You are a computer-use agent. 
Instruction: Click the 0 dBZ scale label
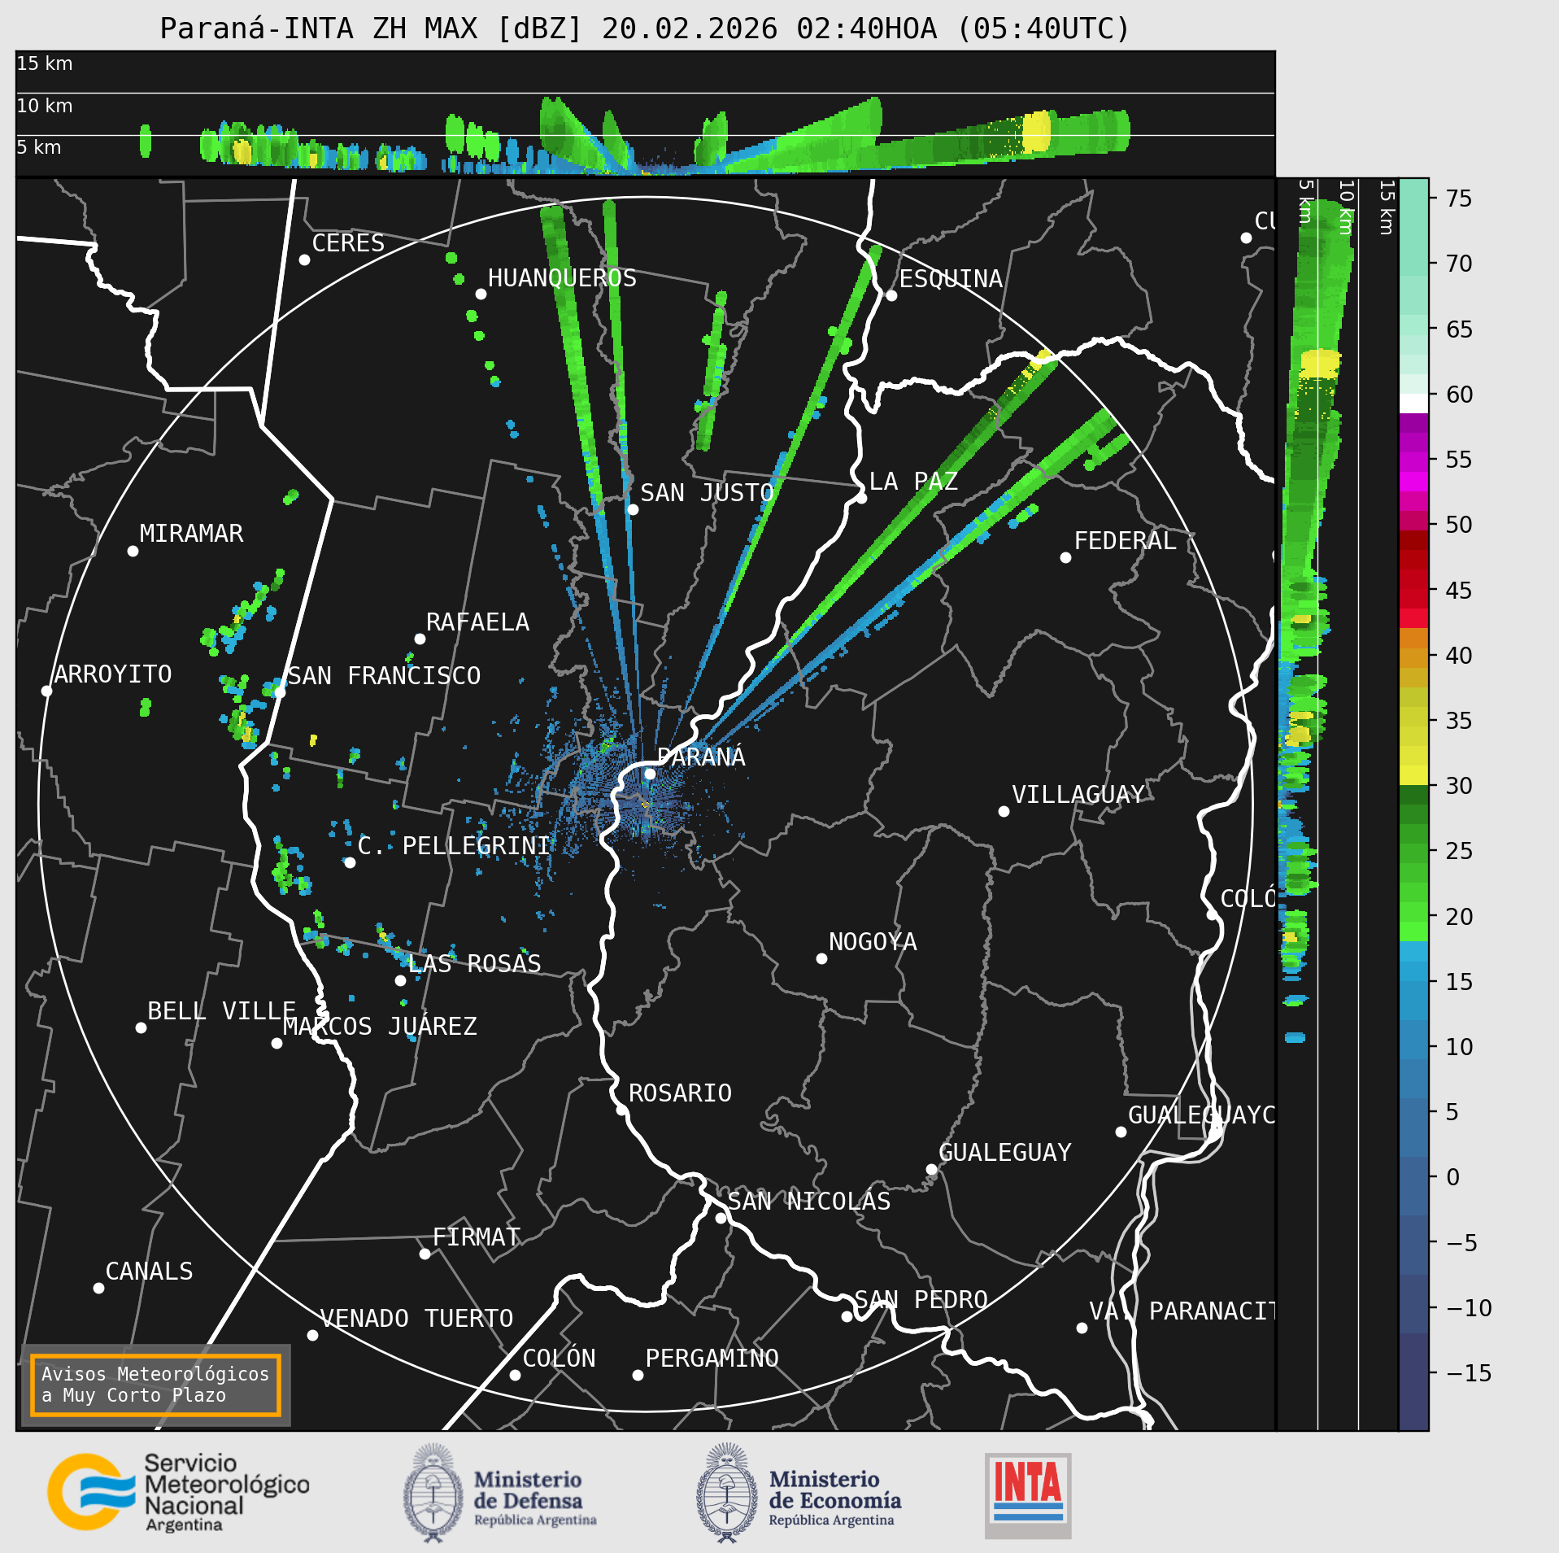(1452, 1177)
